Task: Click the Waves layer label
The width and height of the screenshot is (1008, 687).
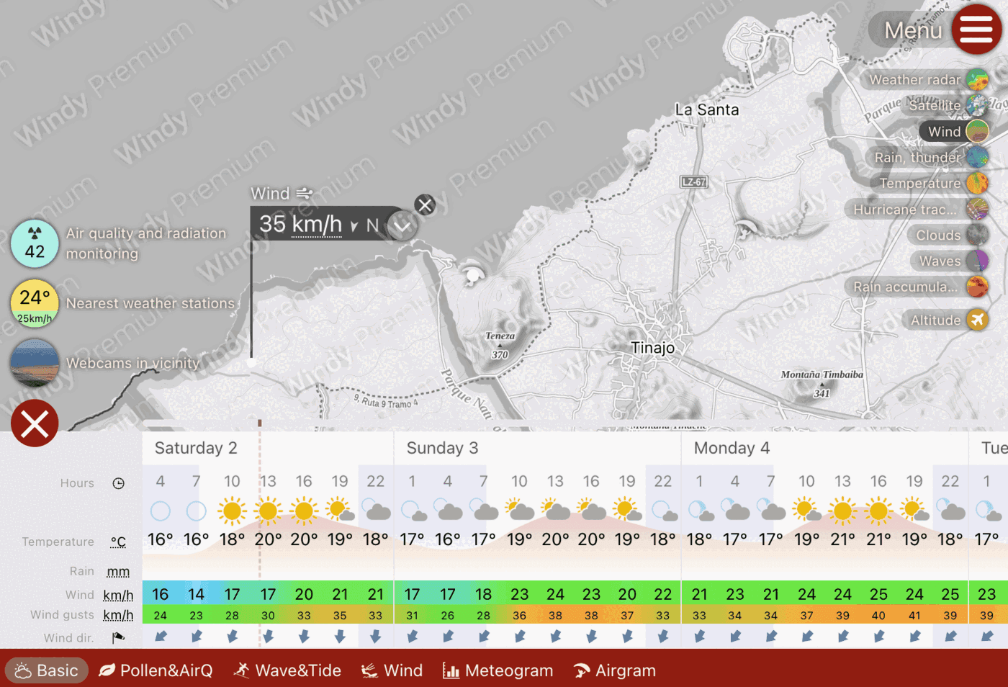Action: pos(940,261)
